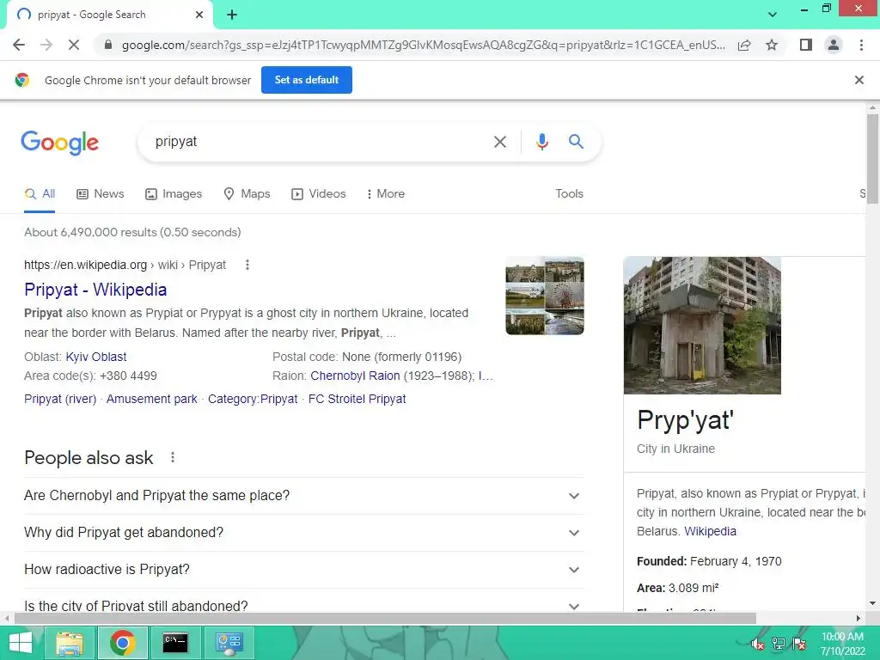Open the Pripyat (river) sitelink
Screen dimensions: 880x660
coord(60,399)
